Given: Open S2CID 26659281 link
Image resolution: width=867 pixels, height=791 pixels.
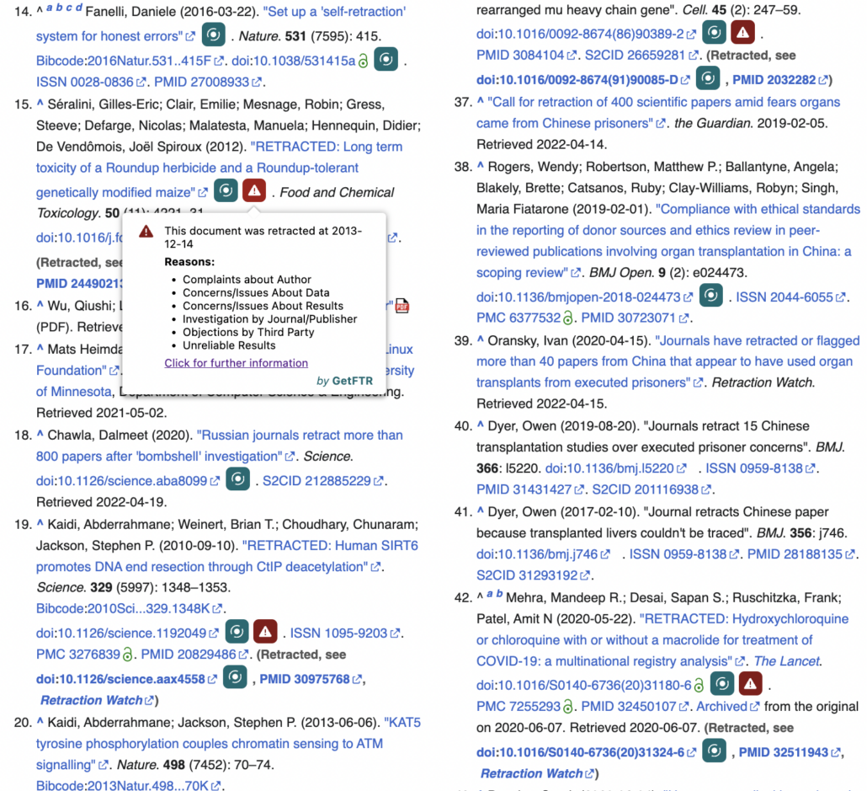Looking at the screenshot, I should [x=641, y=56].
